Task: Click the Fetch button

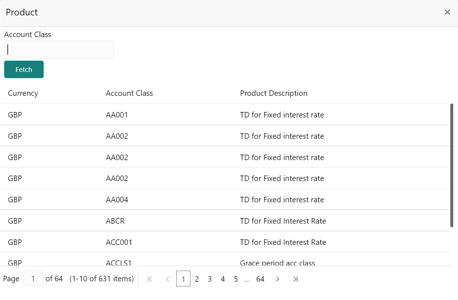Action: point(24,69)
